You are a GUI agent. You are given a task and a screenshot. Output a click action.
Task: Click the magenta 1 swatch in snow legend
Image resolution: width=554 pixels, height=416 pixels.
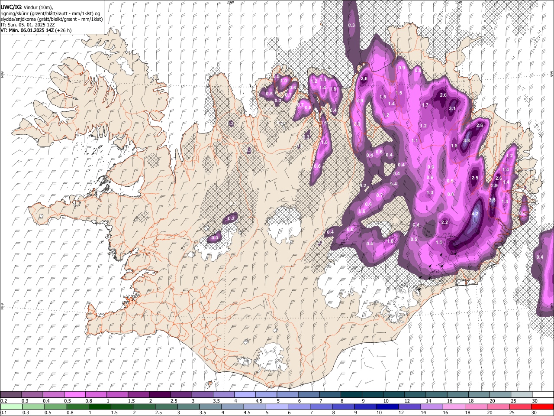[x=117, y=395]
